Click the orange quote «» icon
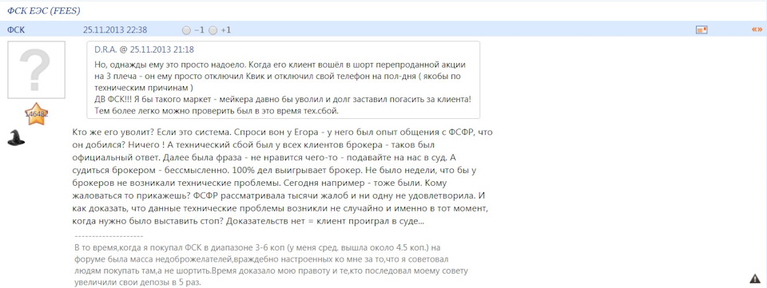This screenshot has height=288, width=767. 757,30
